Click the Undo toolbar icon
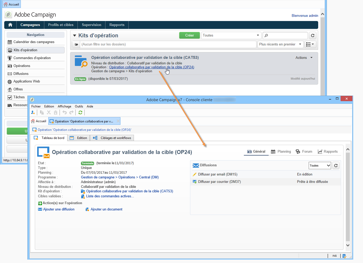This screenshot has width=363, height=263. click(x=65, y=112)
